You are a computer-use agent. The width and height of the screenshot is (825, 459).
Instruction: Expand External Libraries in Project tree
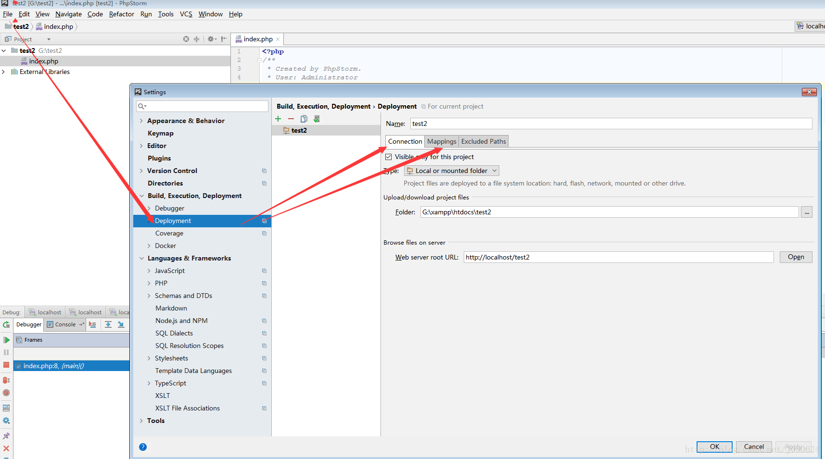[x=3, y=72]
